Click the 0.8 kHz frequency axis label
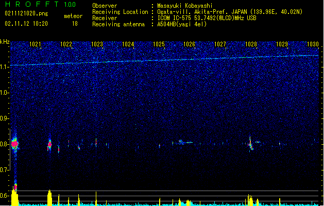This screenshot has width=324, height=206. pos(4,144)
